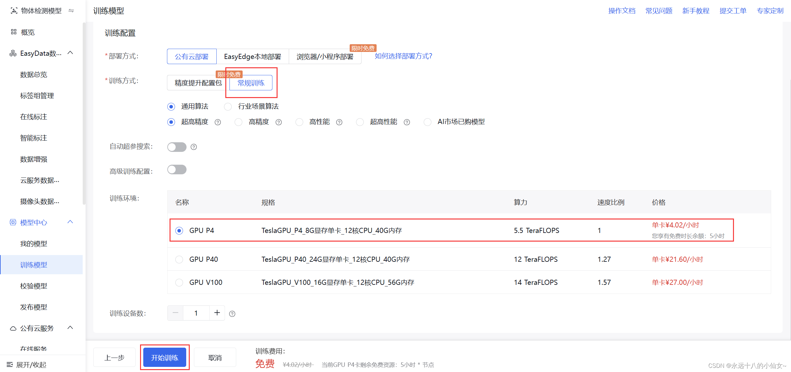791x372 pixels.
Task: Toggle 高级训练配置 switch
Action: tap(177, 169)
